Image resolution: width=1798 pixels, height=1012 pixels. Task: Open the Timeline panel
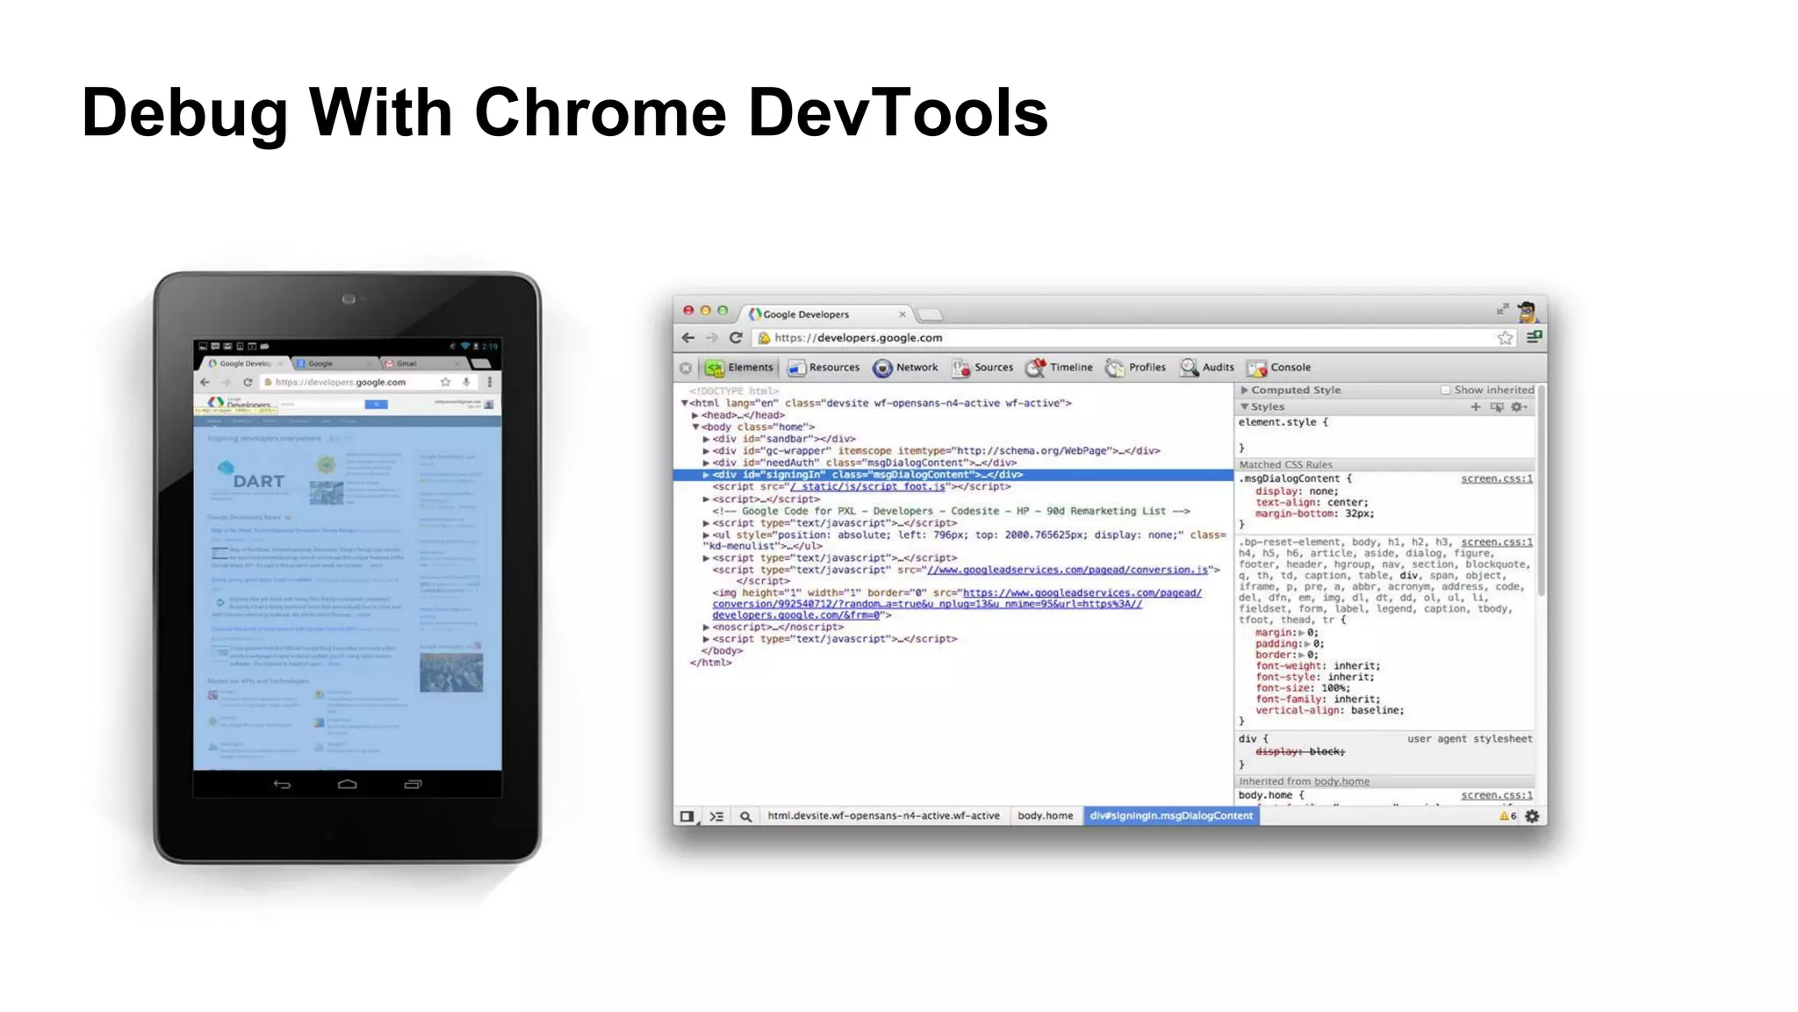point(1059,368)
